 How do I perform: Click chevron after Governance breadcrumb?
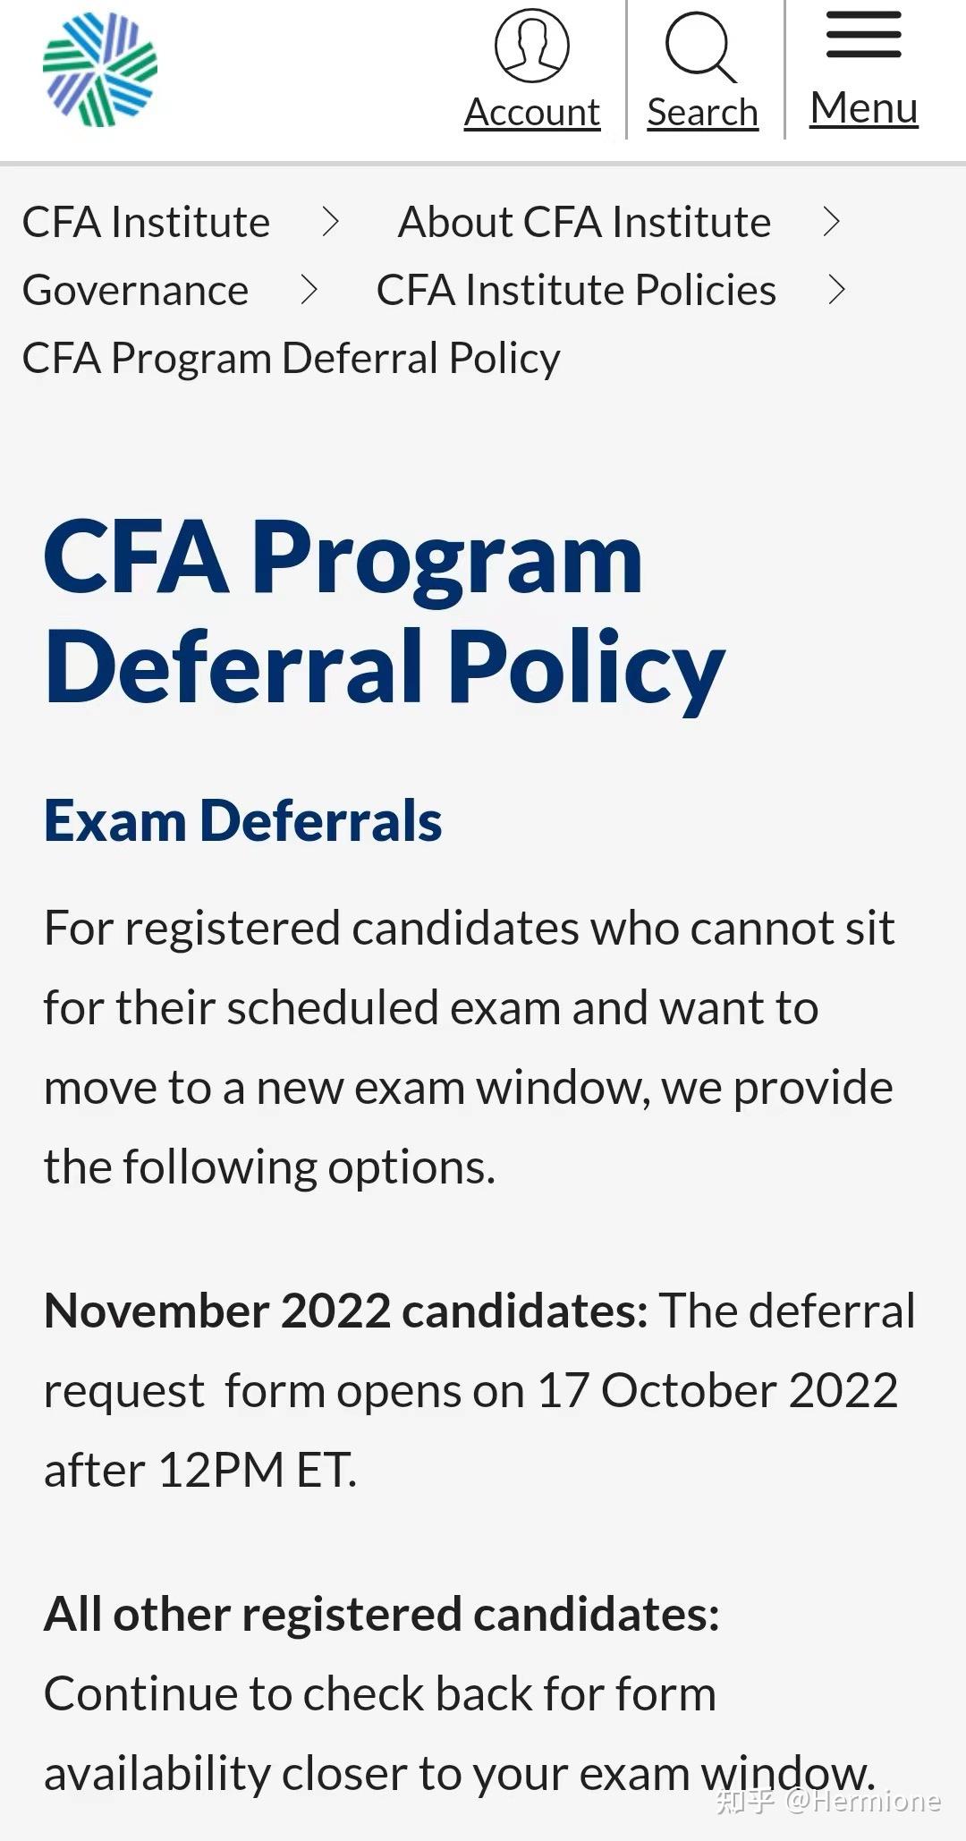(x=309, y=290)
